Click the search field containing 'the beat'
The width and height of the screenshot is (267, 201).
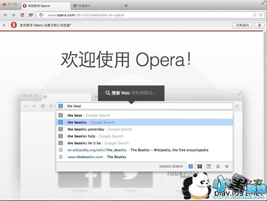click(x=144, y=106)
